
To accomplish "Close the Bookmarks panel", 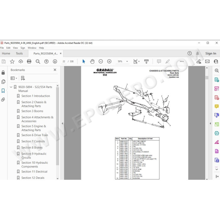I will coord(55,70).
